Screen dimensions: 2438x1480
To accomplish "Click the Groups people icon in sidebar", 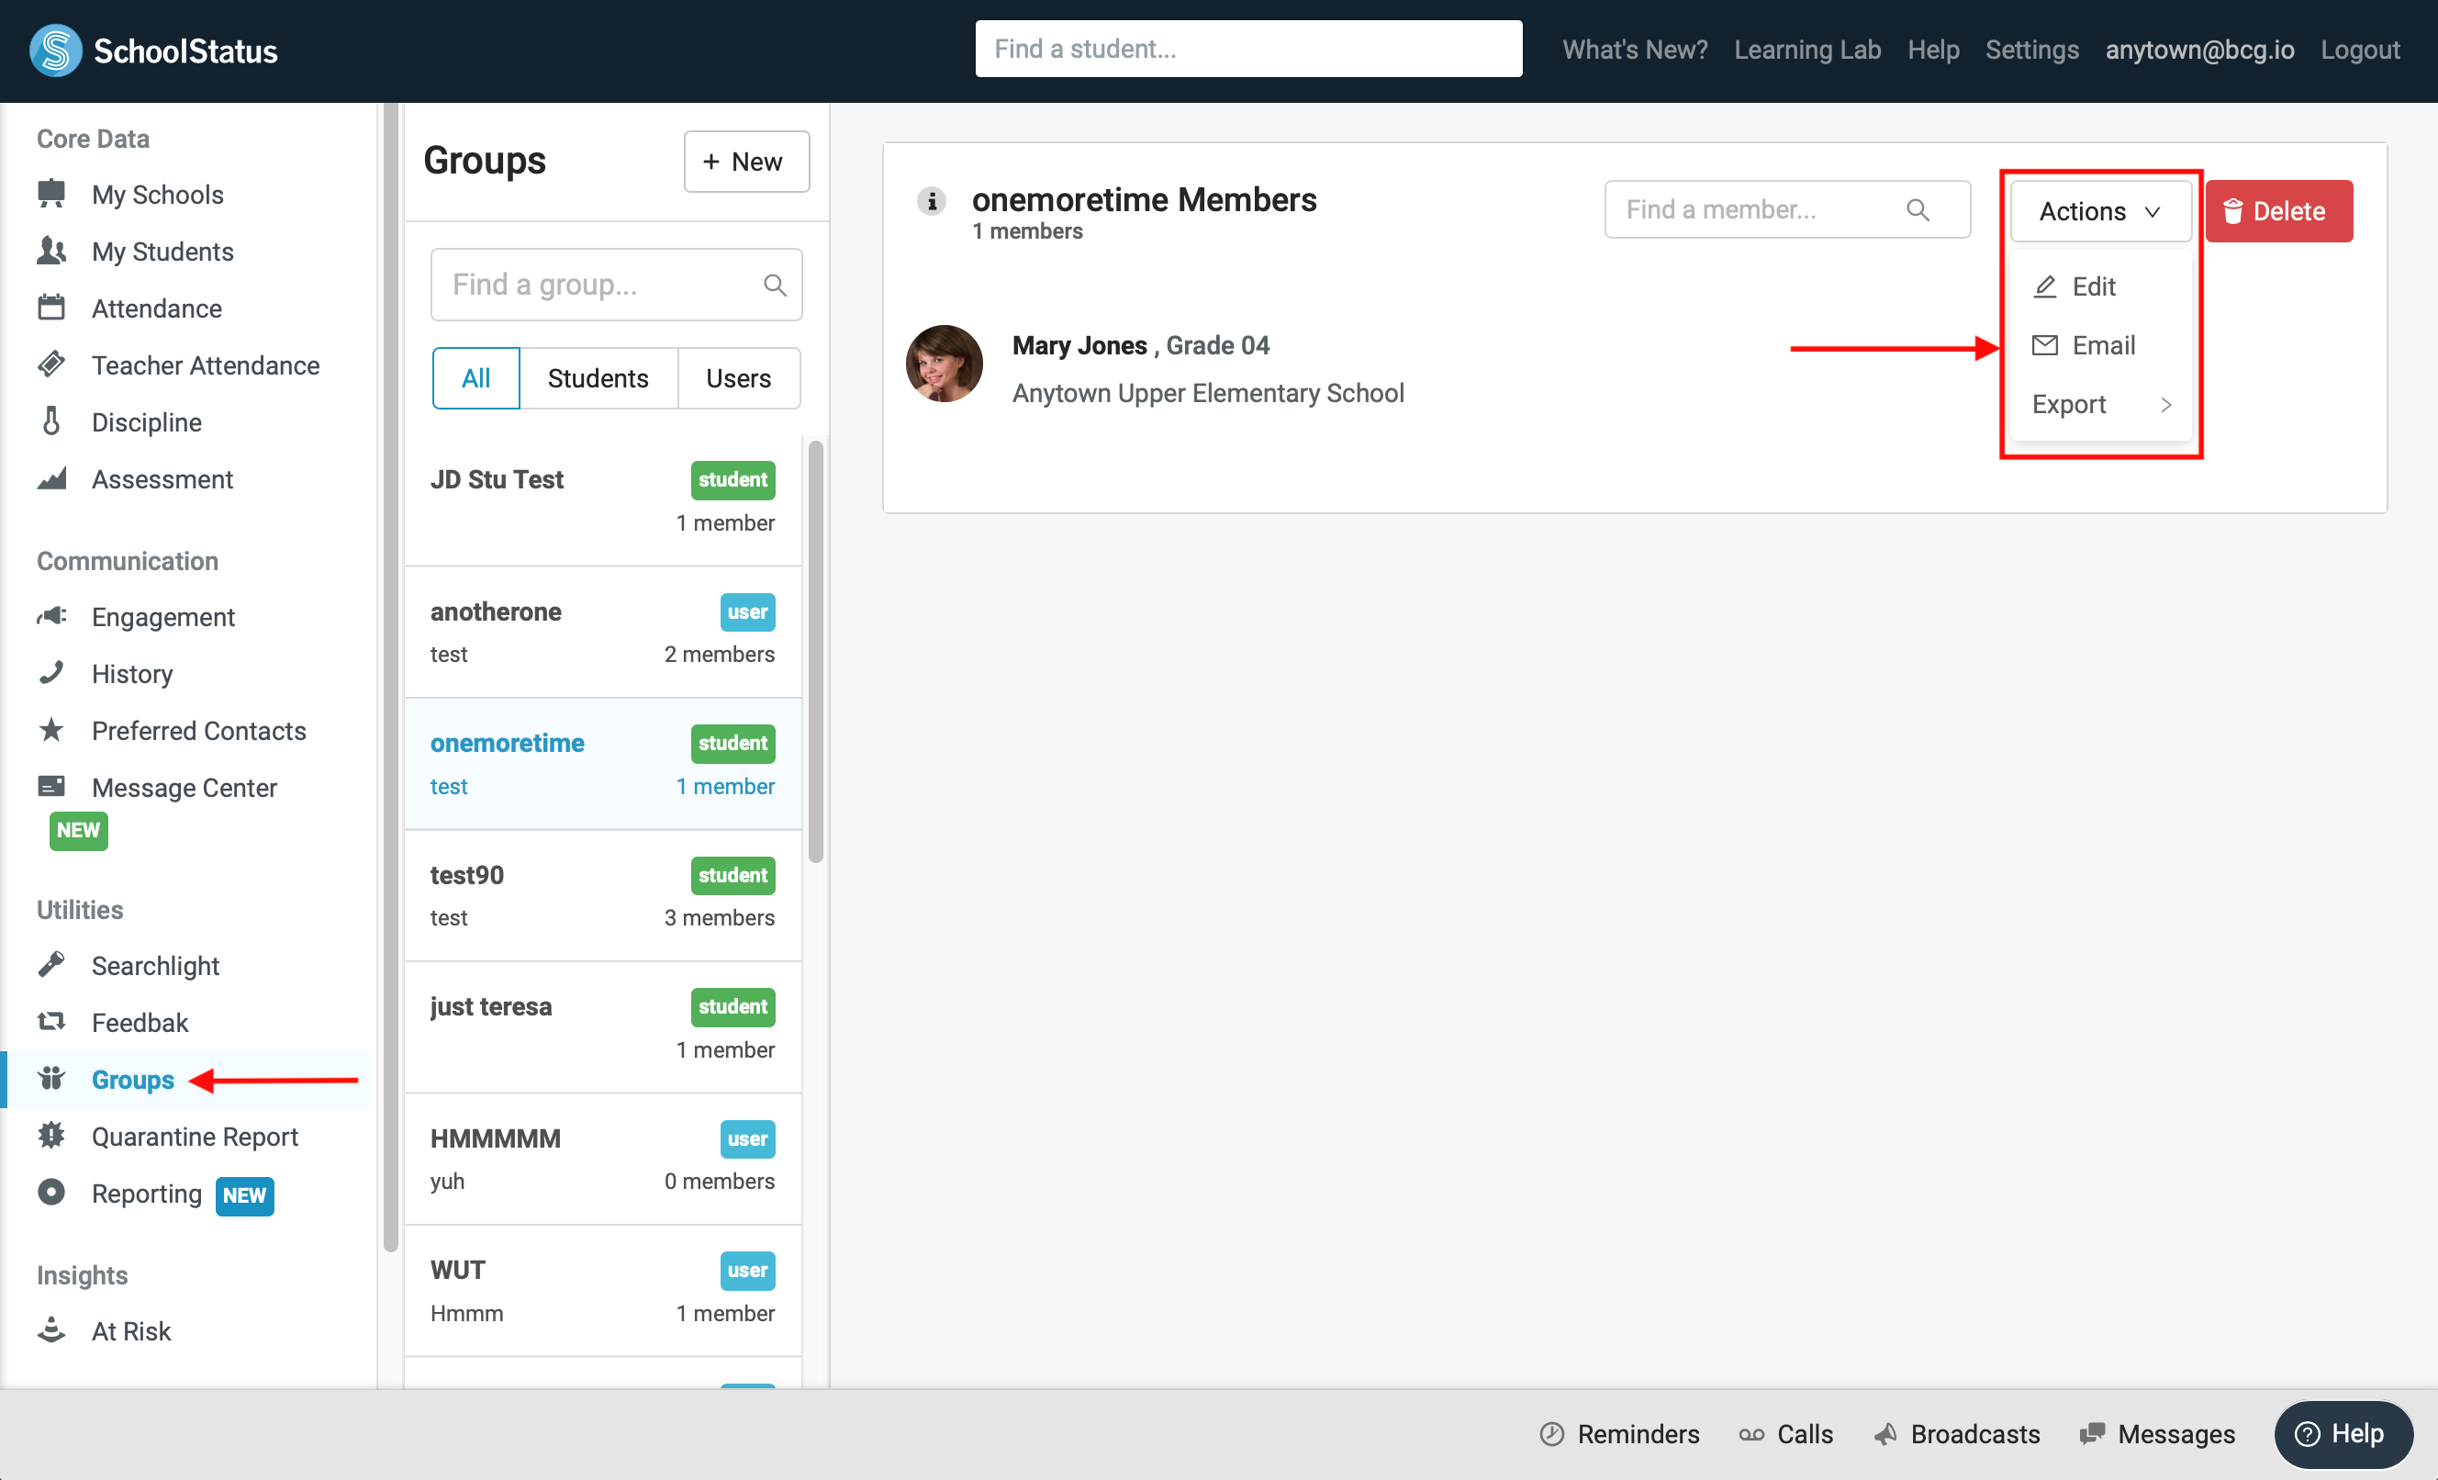I will point(51,1078).
